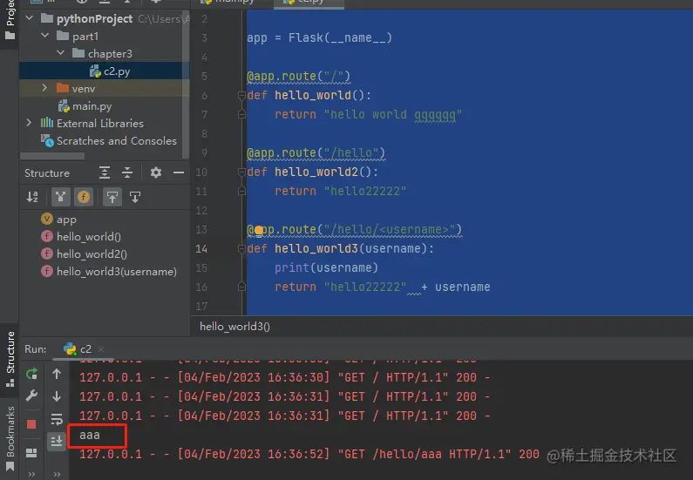Click the project tree vertical scrollbar
Viewport: 693px width, 480px height.
tap(186, 84)
